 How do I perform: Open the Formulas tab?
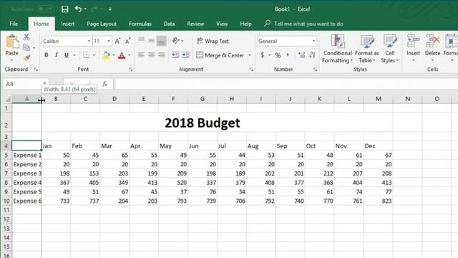coord(140,24)
